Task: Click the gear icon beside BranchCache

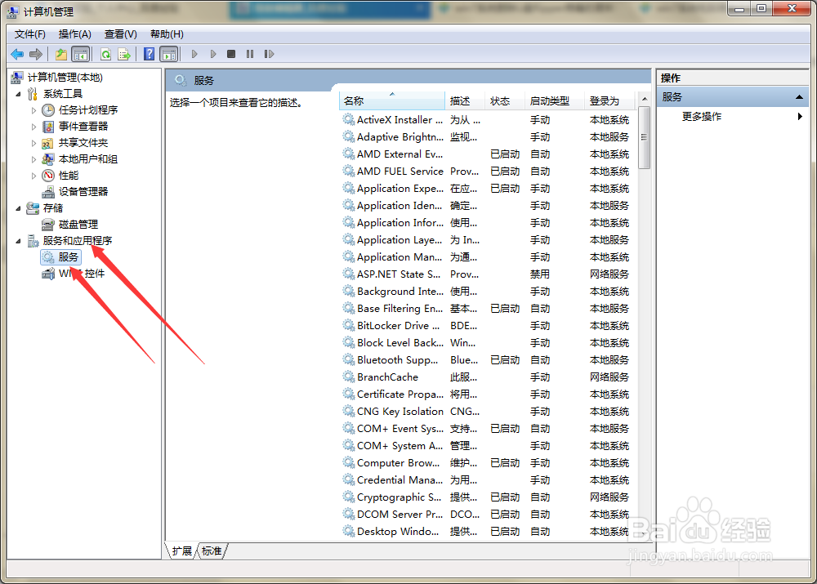Action: tap(349, 377)
